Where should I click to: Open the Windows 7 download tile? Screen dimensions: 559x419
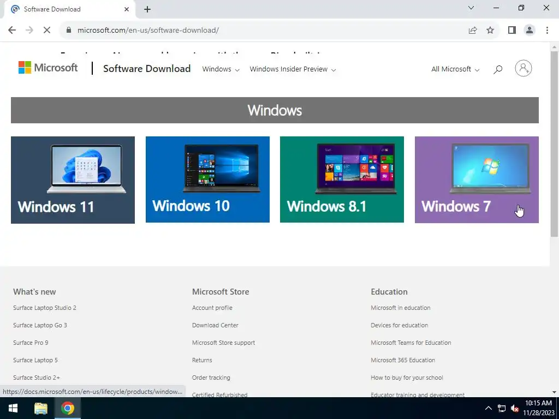[477, 179]
